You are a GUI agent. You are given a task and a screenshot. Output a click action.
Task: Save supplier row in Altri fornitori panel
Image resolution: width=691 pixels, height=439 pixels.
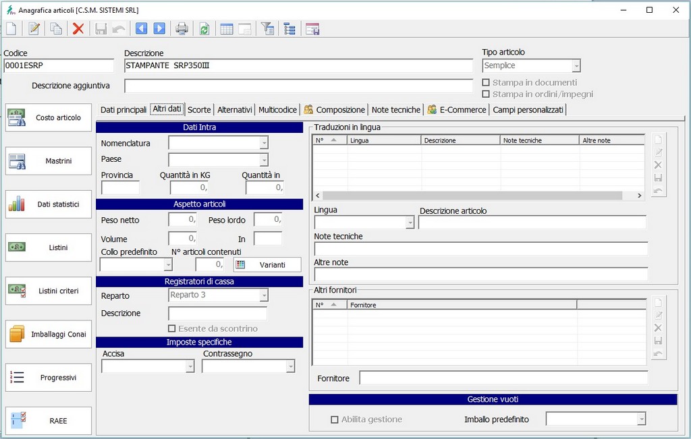pyautogui.click(x=658, y=341)
